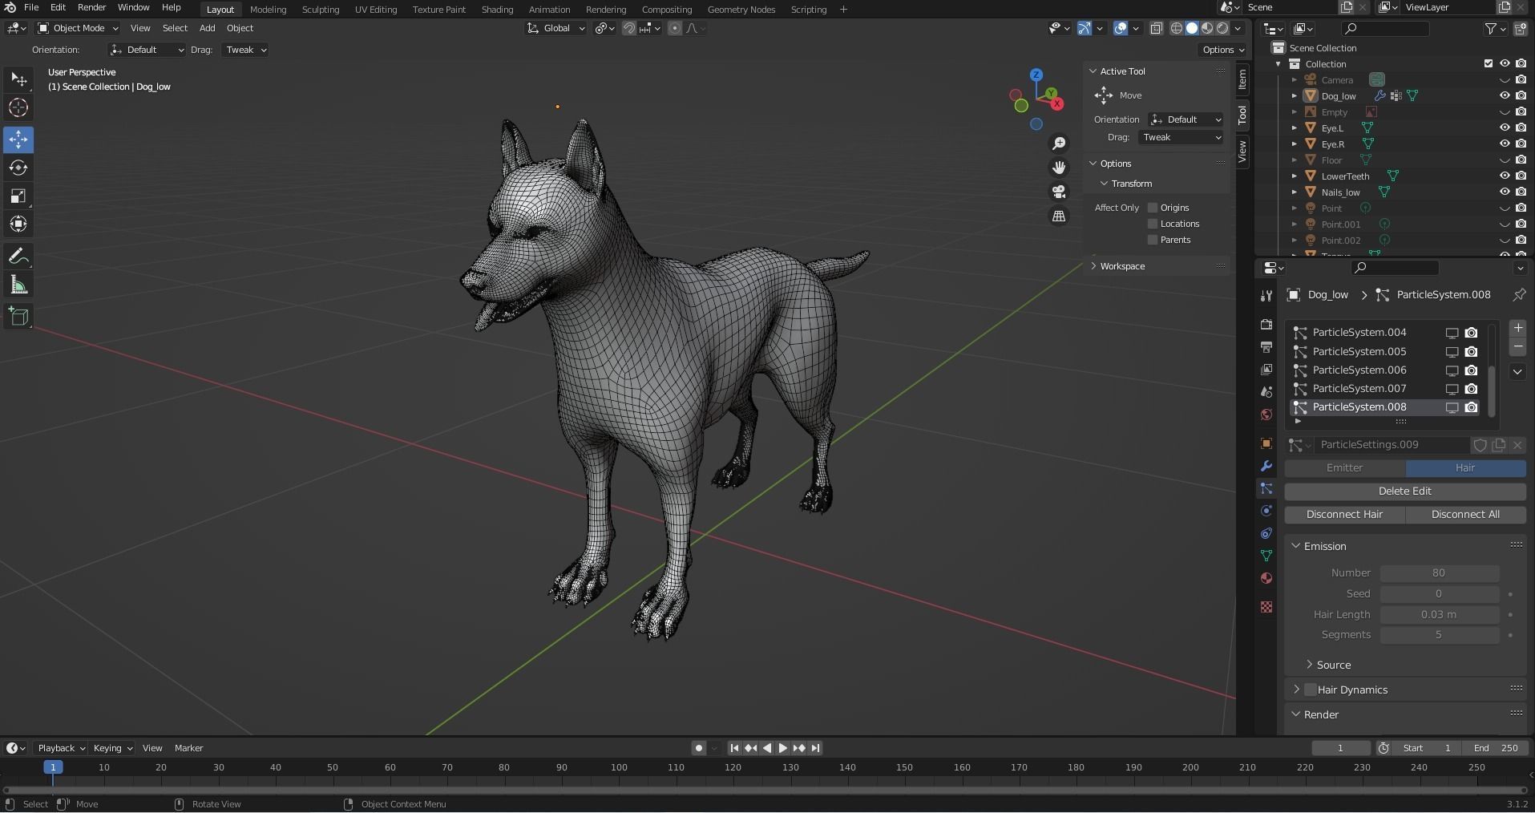Viewport: 1535px width, 813px height.
Task: Open the File menu
Action: 31,7
